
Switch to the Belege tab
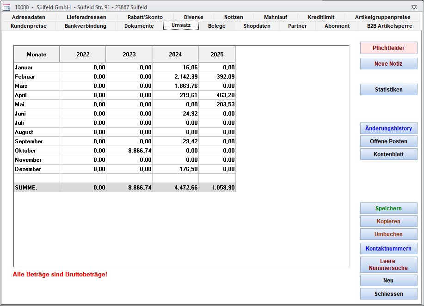[x=217, y=26]
